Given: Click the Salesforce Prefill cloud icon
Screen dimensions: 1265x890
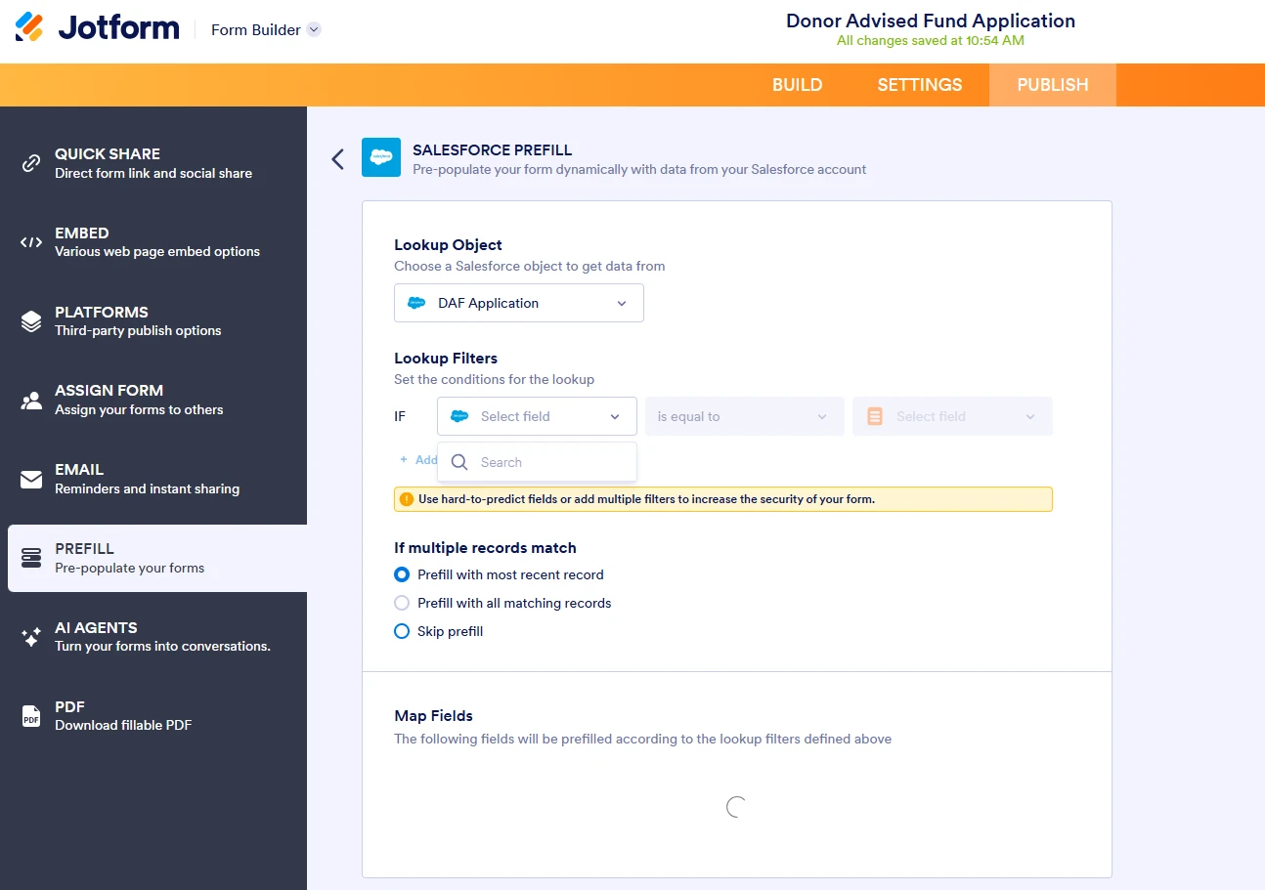Looking at the screenshot, I should pos(380,157).
